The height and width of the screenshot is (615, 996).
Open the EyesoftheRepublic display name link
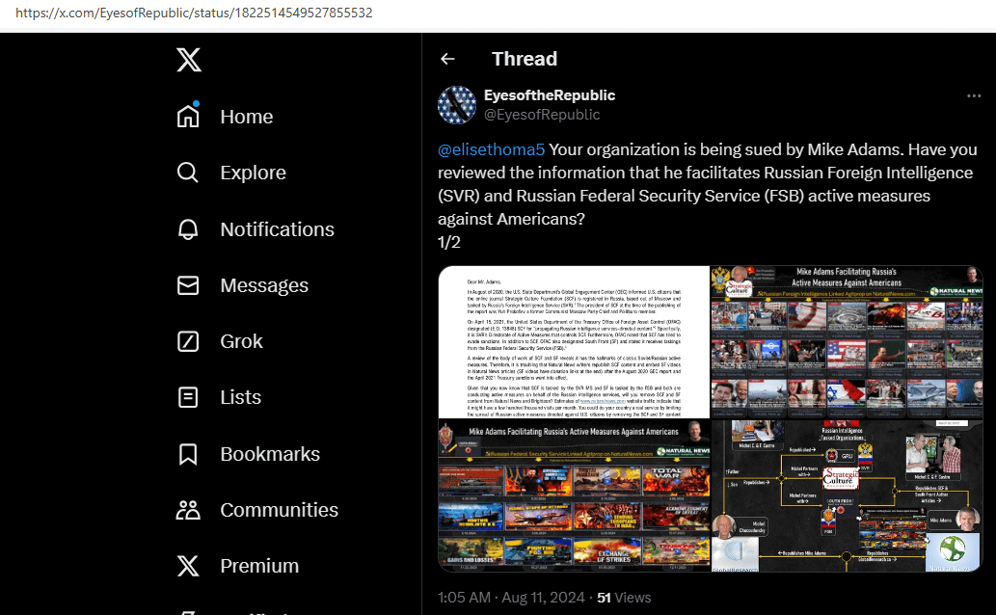pos(549,95)
